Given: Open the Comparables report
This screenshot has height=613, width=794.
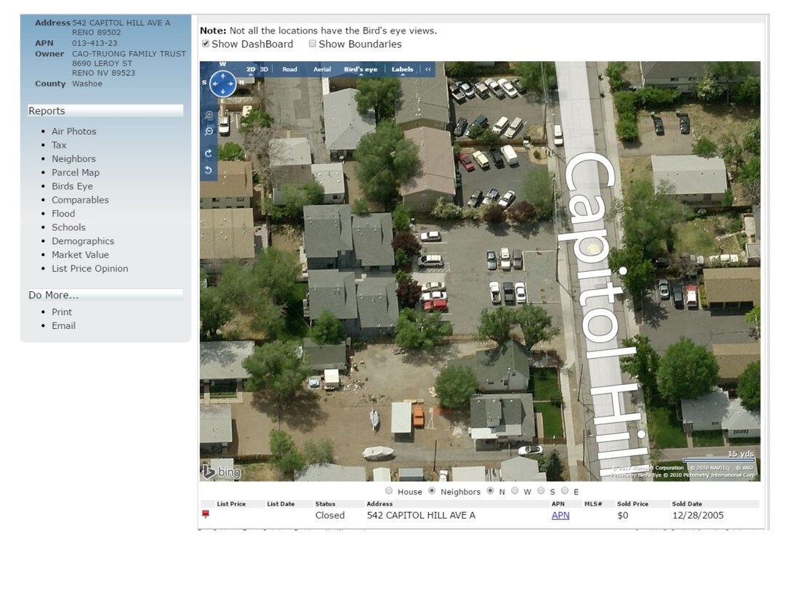Looking at the screenshot, I should [x=80, y=200].
